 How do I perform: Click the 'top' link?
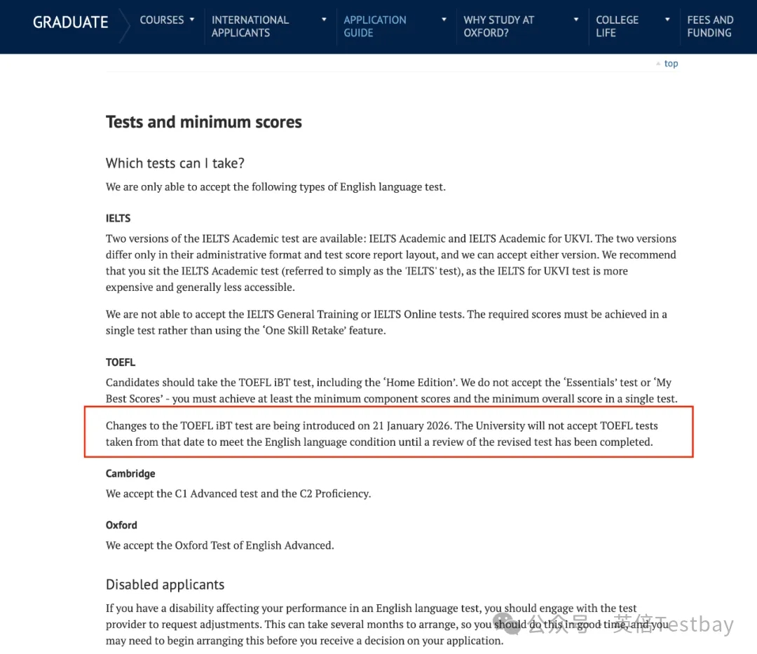pos(671,64)
